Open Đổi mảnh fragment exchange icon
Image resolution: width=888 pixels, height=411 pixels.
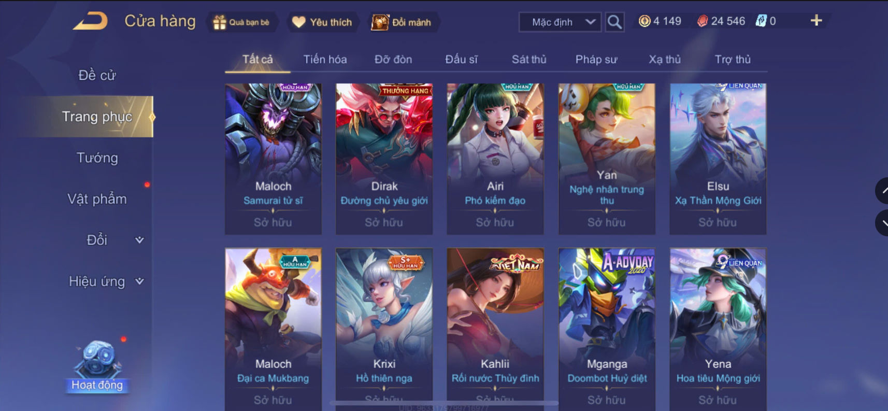[x=380, y=22]
